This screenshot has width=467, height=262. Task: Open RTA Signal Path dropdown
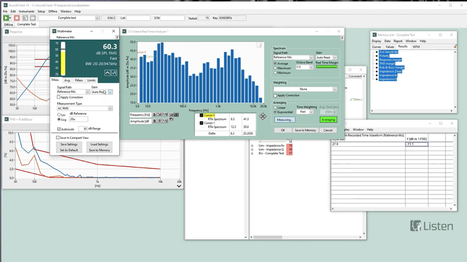[x=311, y=57]
